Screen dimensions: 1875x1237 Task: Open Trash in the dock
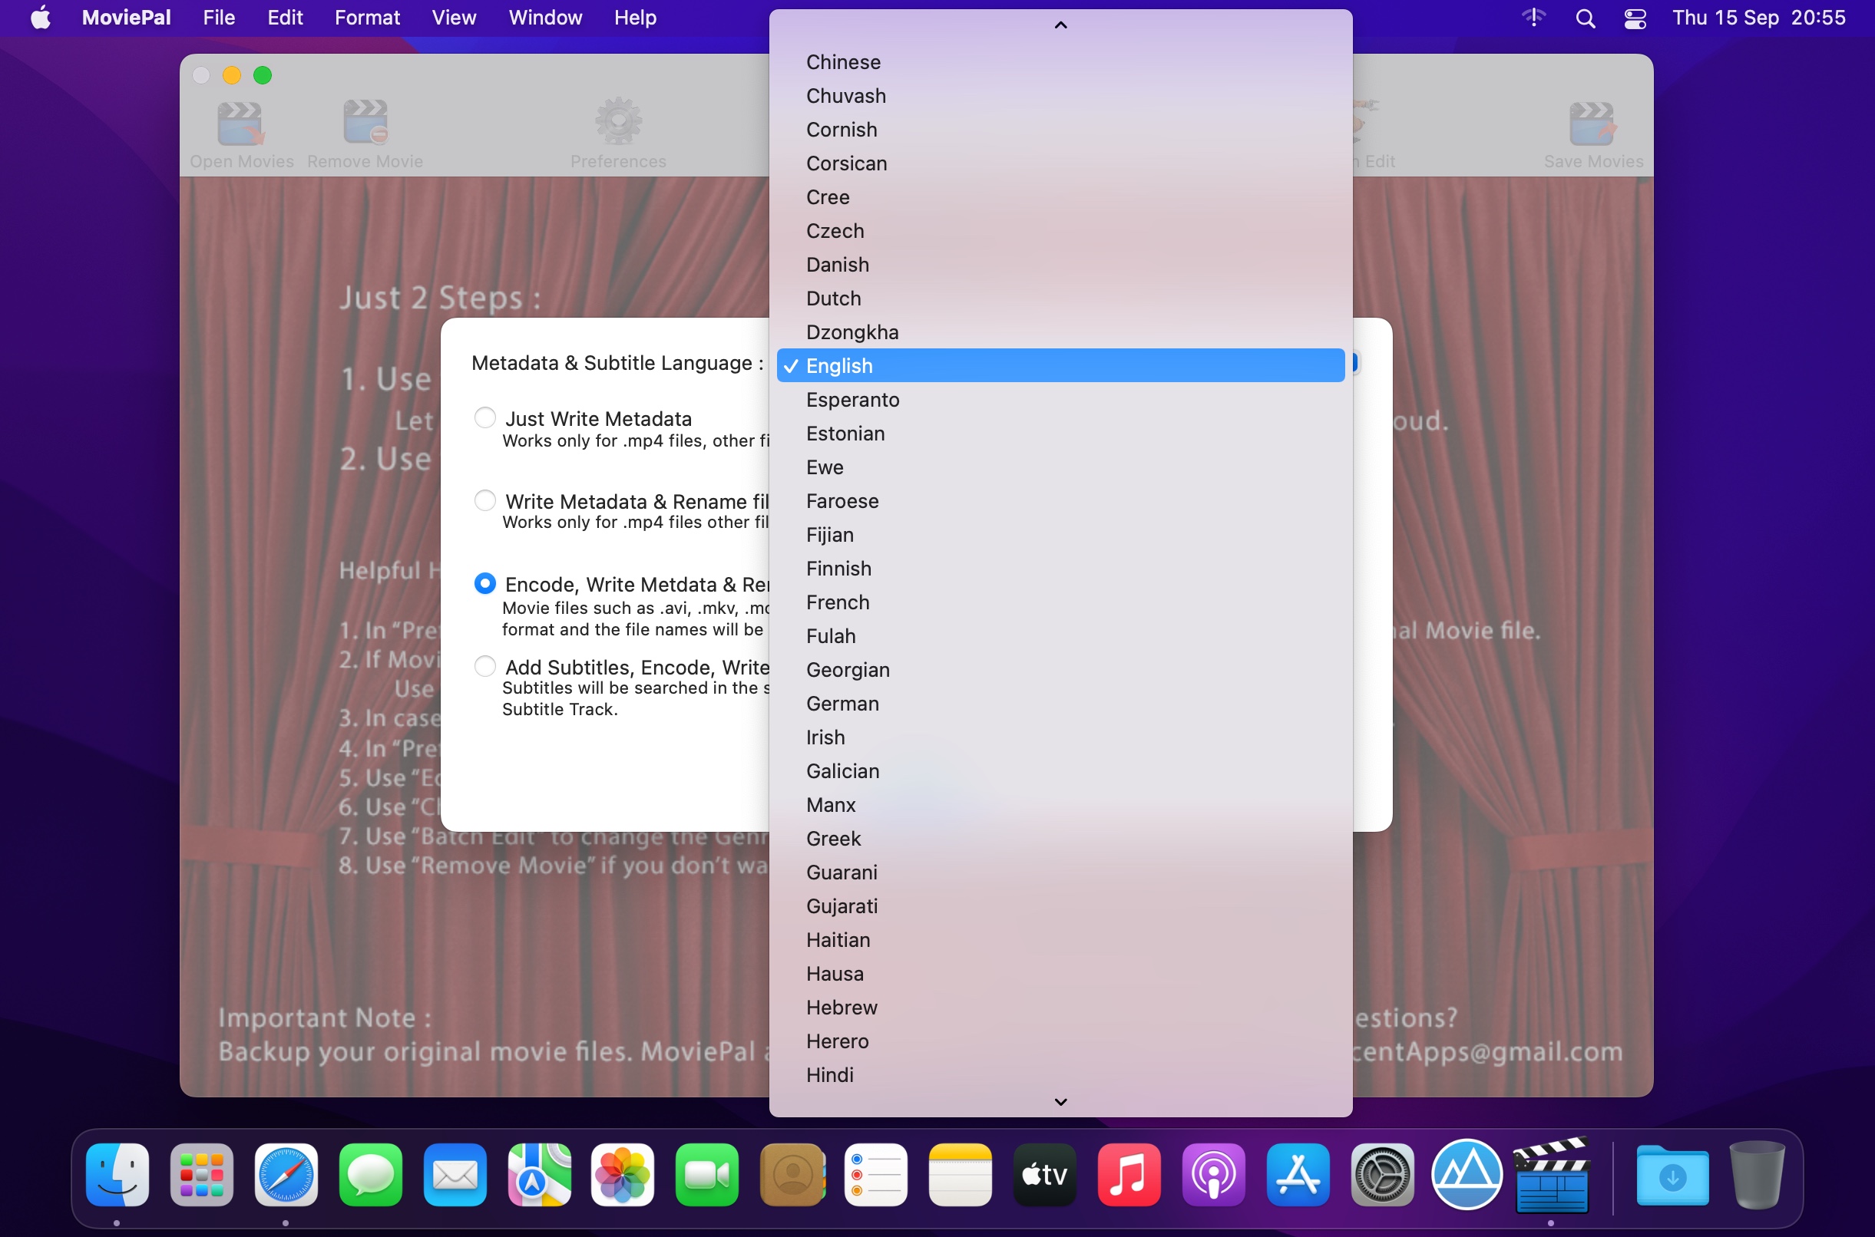coord(1757,1175)
